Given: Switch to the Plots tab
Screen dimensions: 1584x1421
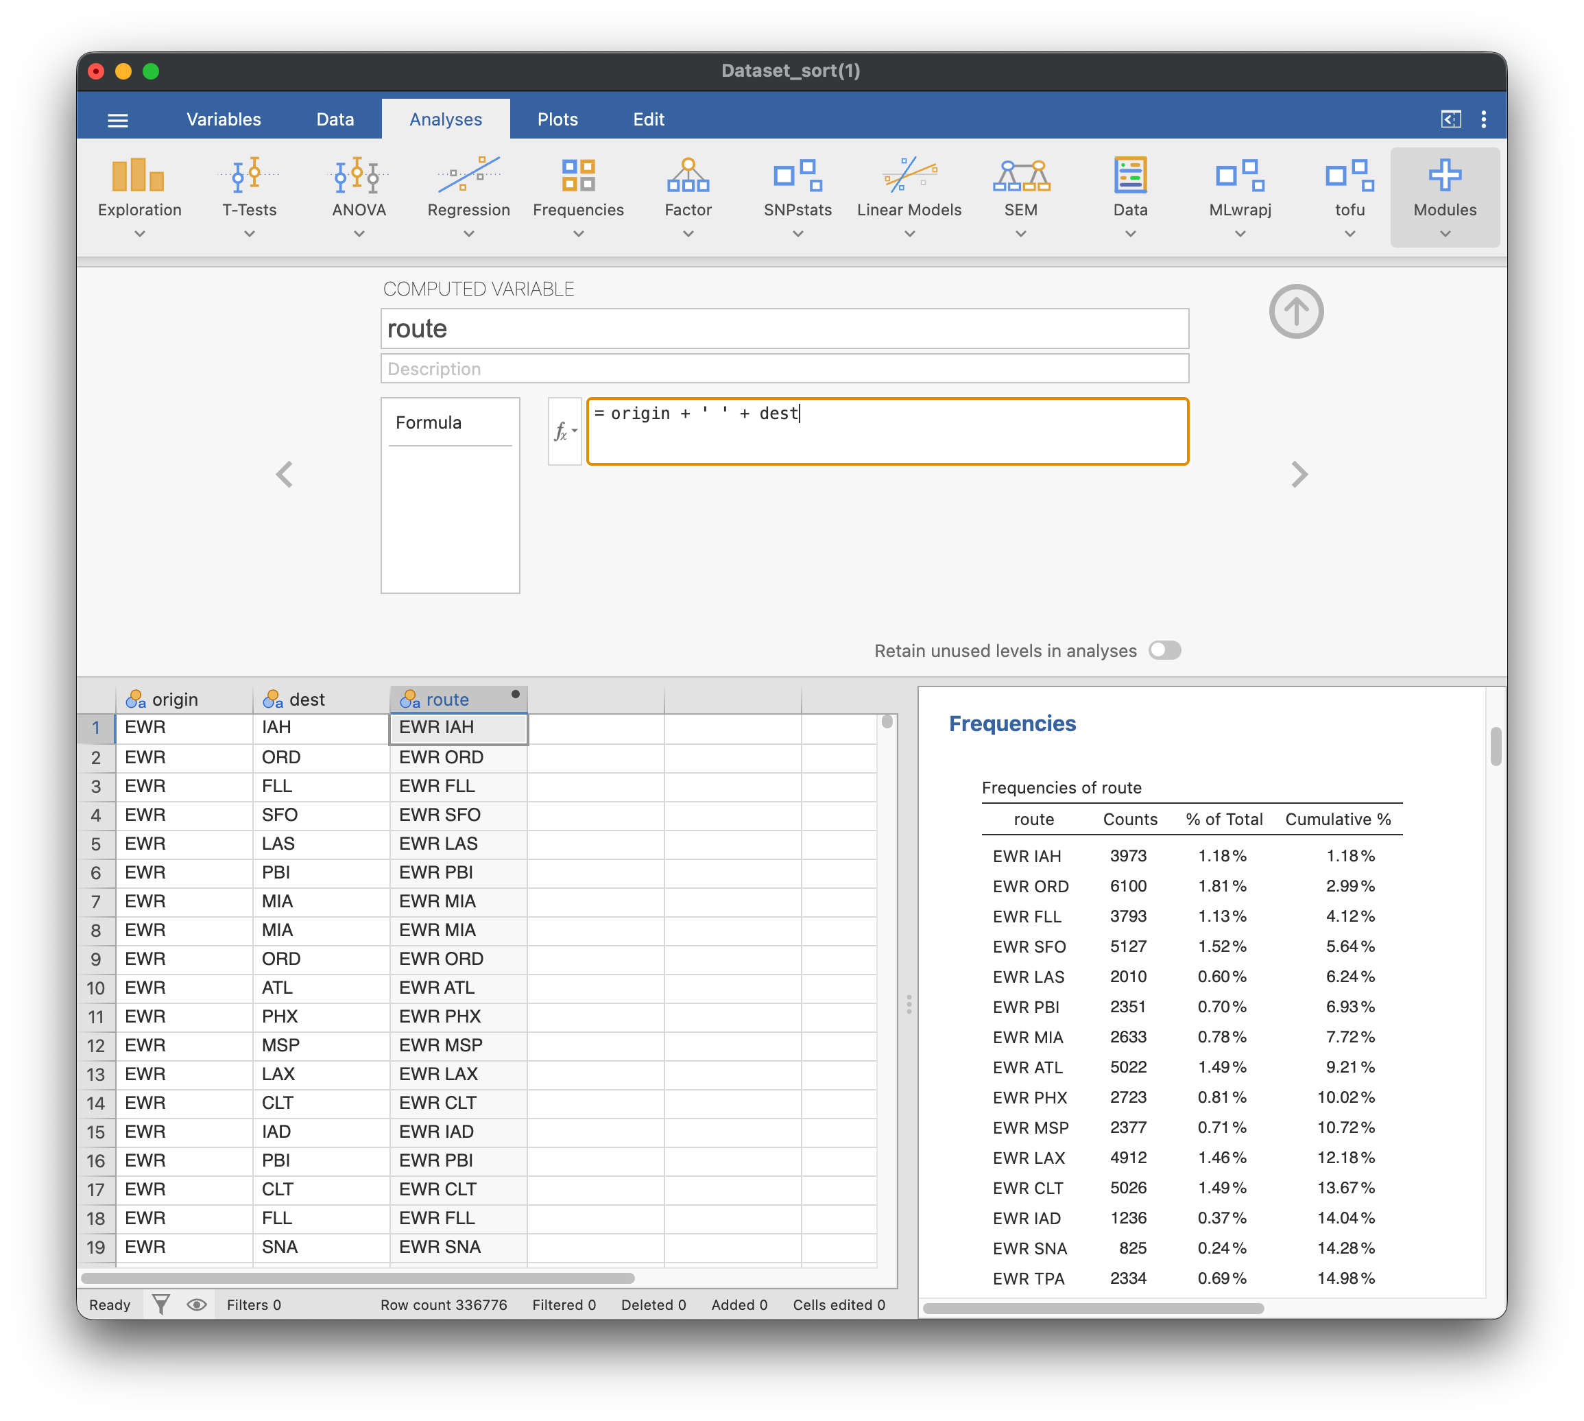Looking at the screenshot, I should pos(557,119).
